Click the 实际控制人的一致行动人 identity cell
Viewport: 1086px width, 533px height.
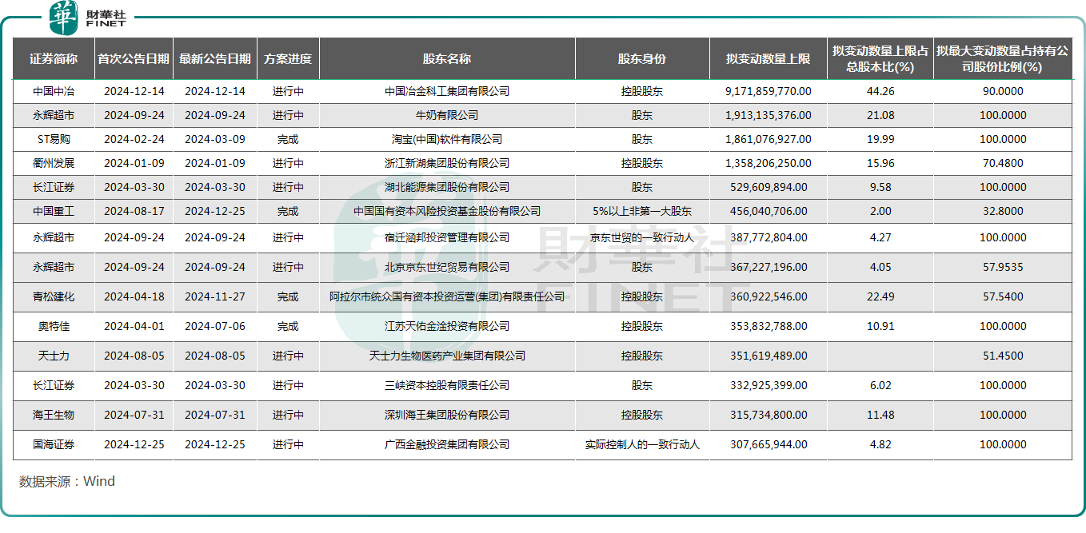click(641, 444)
